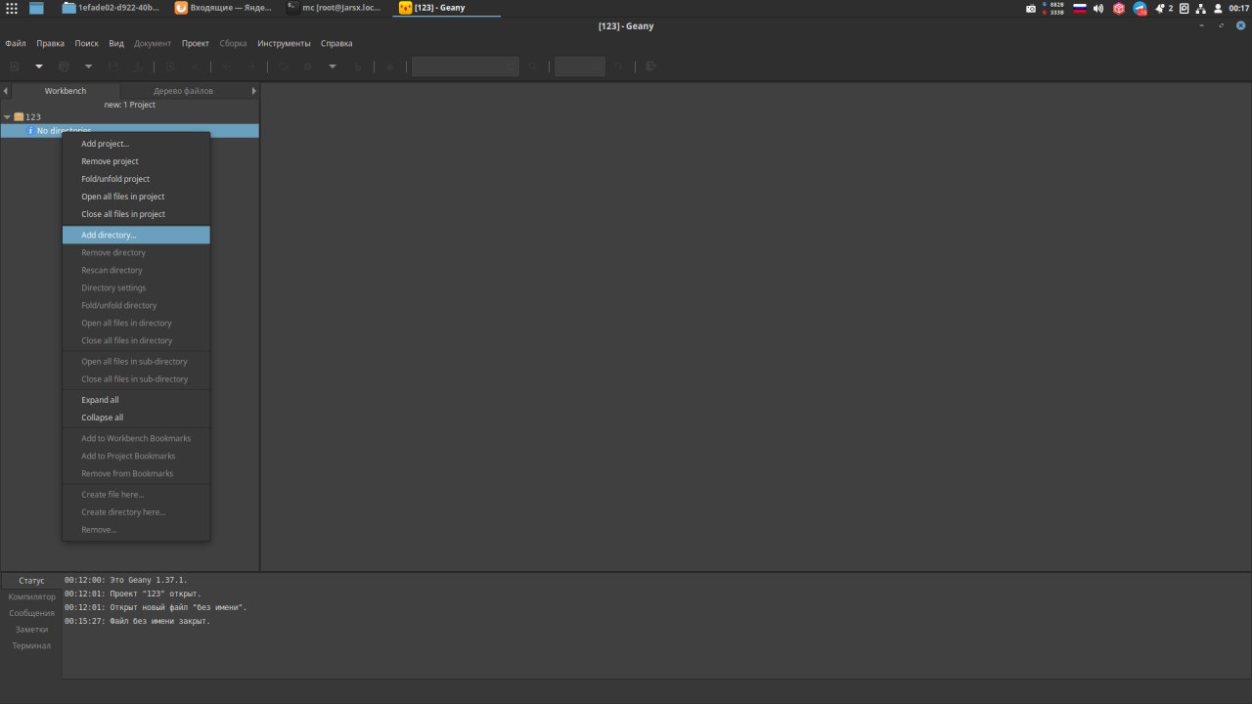Select Close all files in project
The height and width of the screenshot is (704, 1252).
(x=136, y=214)
